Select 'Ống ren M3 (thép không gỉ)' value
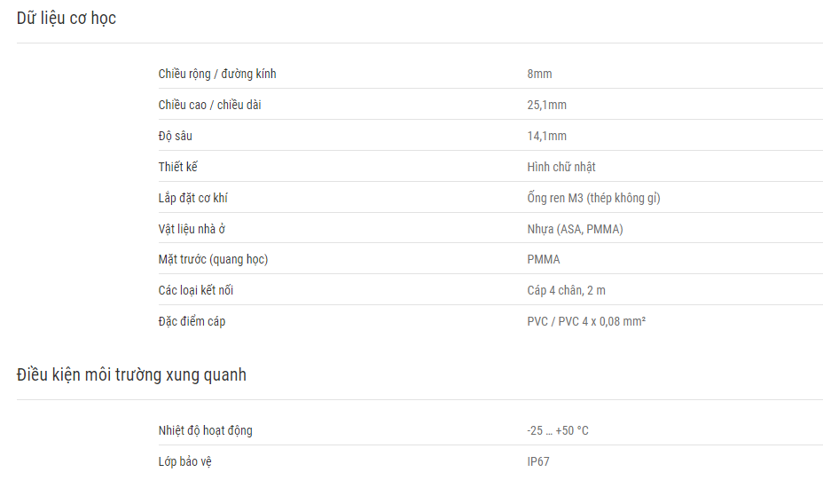 pyautogui.click(x=593, y=198)
